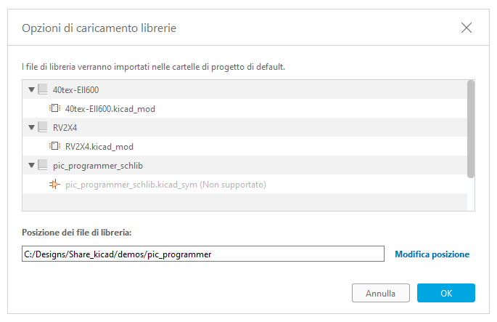Click footprint icon beside 40tex-EII600.kicad_mod
The height and width of the screenshot is (322, 497).
(x=54, y=109)
